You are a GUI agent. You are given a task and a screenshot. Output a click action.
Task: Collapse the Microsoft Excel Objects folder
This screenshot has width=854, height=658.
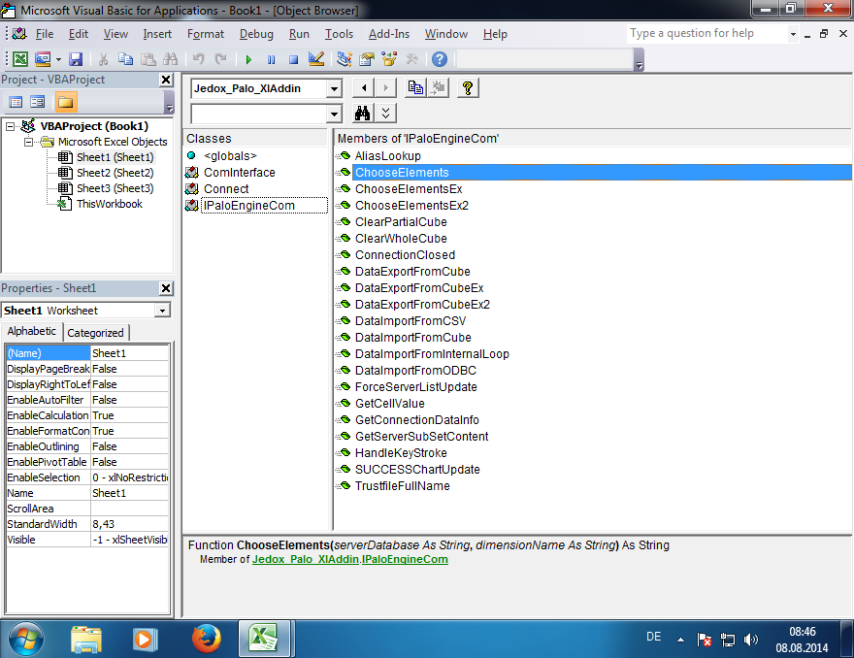28,142
